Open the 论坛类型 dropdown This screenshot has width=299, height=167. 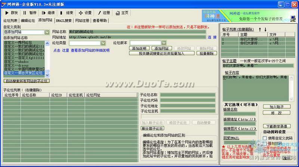pyautogui.click(x=103, y=43)
